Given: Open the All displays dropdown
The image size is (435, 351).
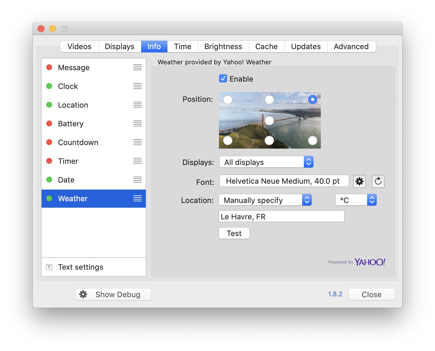Looking at the screenshot, I should click(x=266, y=162).
